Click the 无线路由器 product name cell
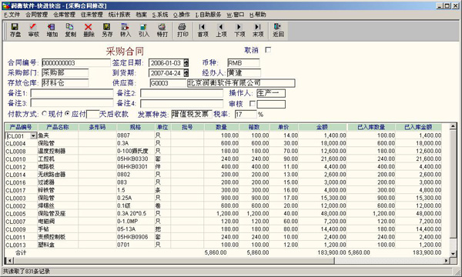This screenshot has width=462, height=277. 58,175
